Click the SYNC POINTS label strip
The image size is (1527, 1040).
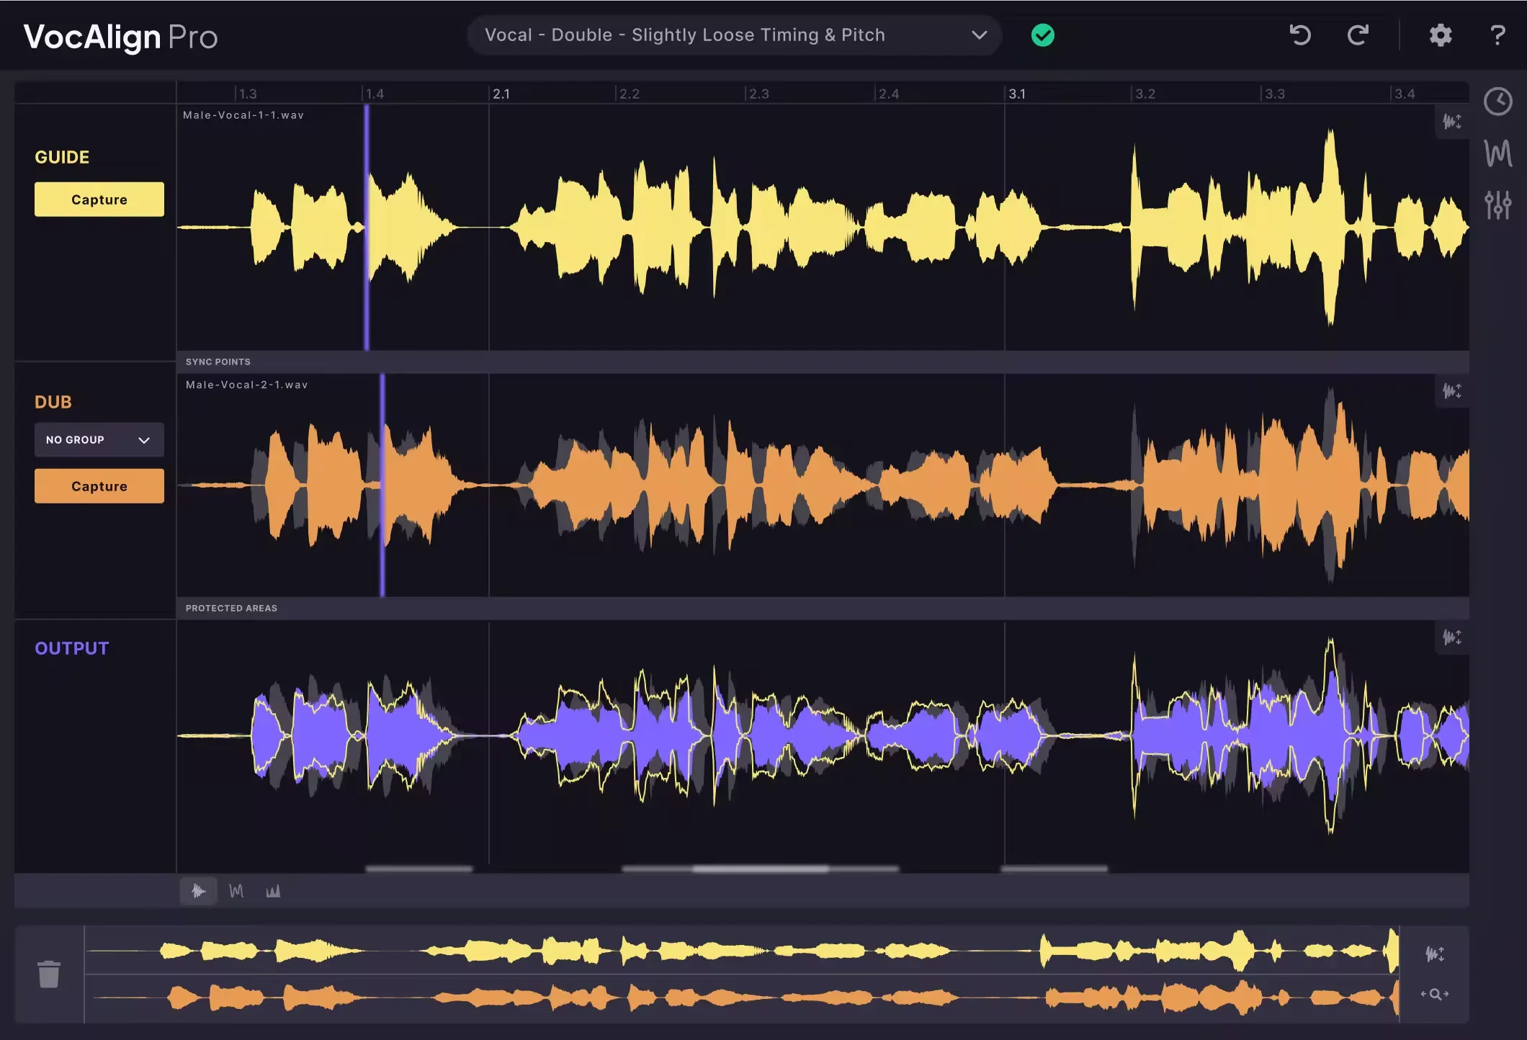click(218, 362)
